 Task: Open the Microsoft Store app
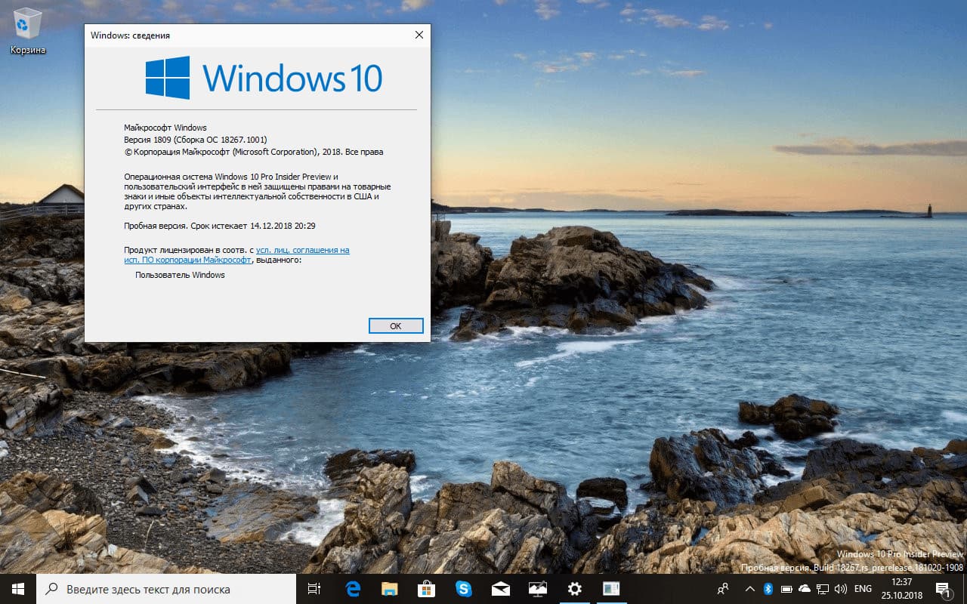pos(425,588)
